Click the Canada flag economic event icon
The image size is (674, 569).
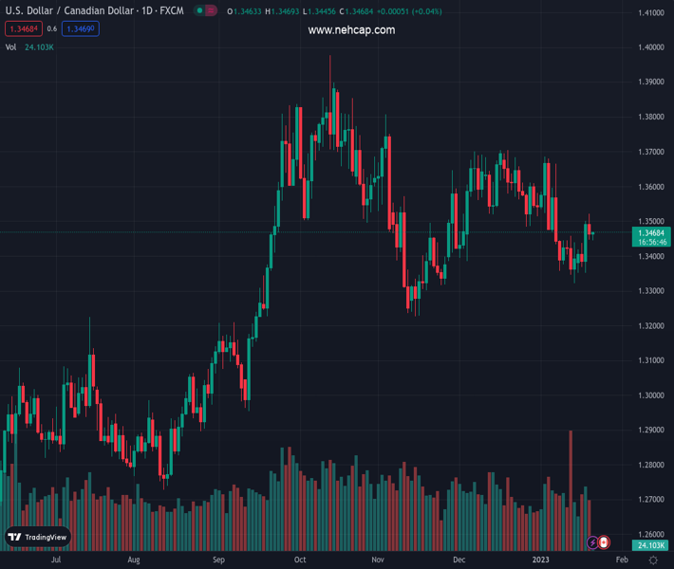point(604,543)
